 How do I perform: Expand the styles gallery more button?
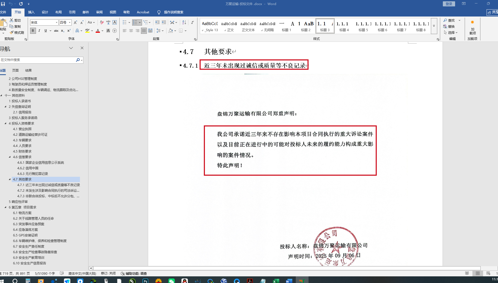(x=434, y=26)
